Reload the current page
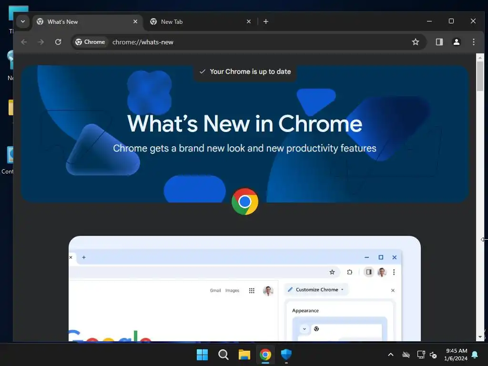Viewport: 488px width, 366px height. 58,42
